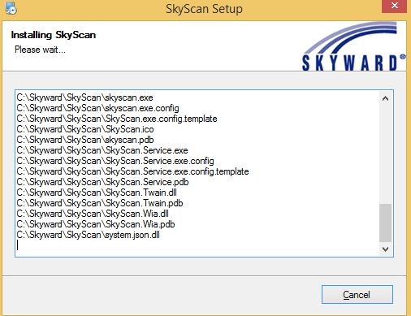This screenshot has height=316, width=411.
Task: Click the SkyScan.Twain.dll line
Action: pyautogui.click(x=97, y=193)
